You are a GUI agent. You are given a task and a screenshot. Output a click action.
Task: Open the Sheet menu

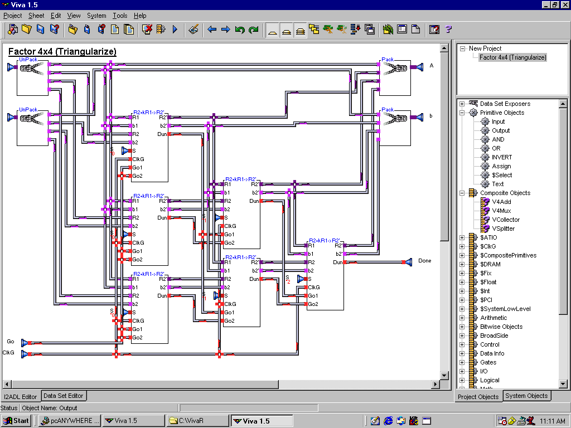point(36,16)
